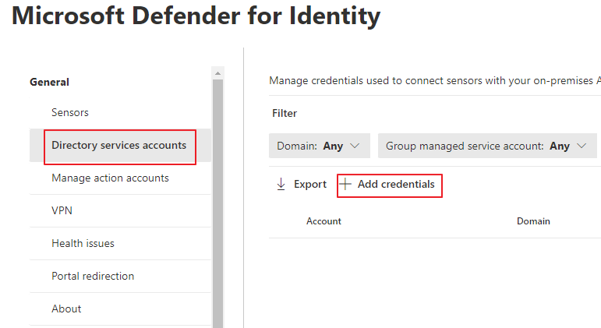This screenshot has width=601, height=328.
Task: Expand the chevron next to Domain: Any
Action: pyautogui.click(x=355, y=146)
